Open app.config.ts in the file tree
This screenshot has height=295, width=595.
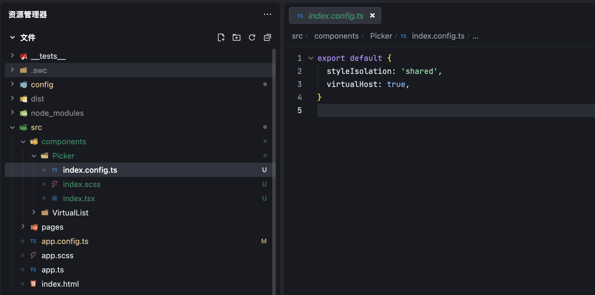tap(65, 241)
